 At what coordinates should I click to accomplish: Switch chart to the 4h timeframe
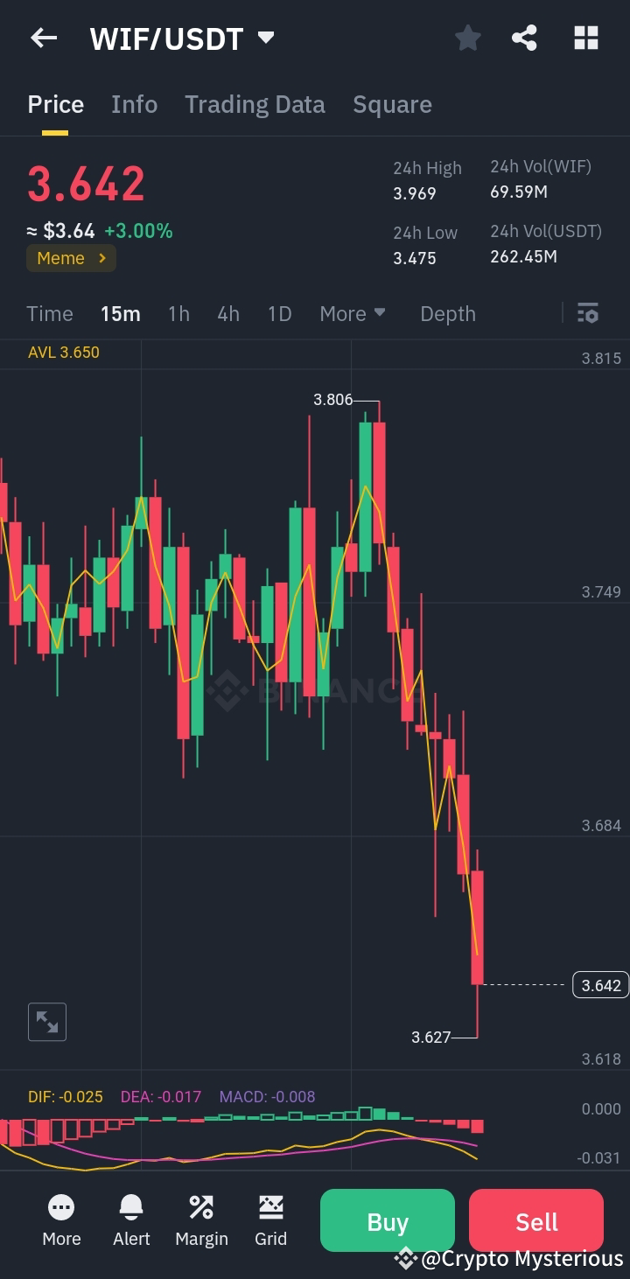pyautogui.click(x=227, y=313)
